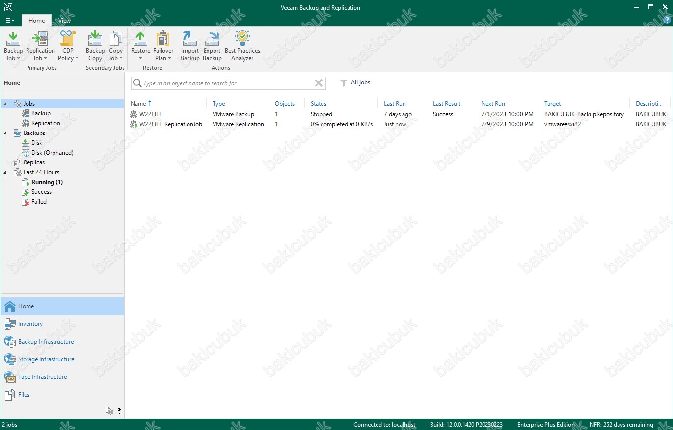Viewport: 673px width, 430px height.
Task: Click the All jobs filter label
Action: click(361, 82)
